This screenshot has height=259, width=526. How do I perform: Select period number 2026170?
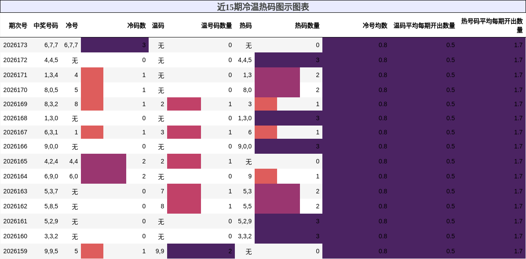15,90
